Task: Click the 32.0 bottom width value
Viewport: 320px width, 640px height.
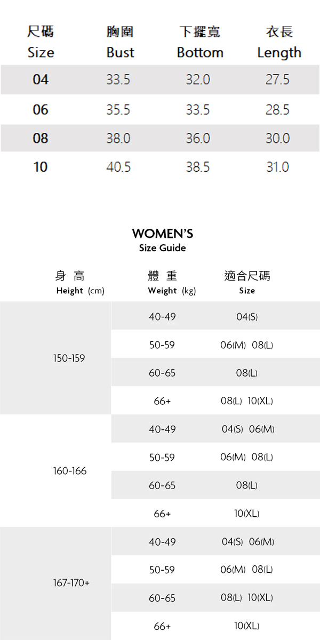Action: click(x=198, y=80)
